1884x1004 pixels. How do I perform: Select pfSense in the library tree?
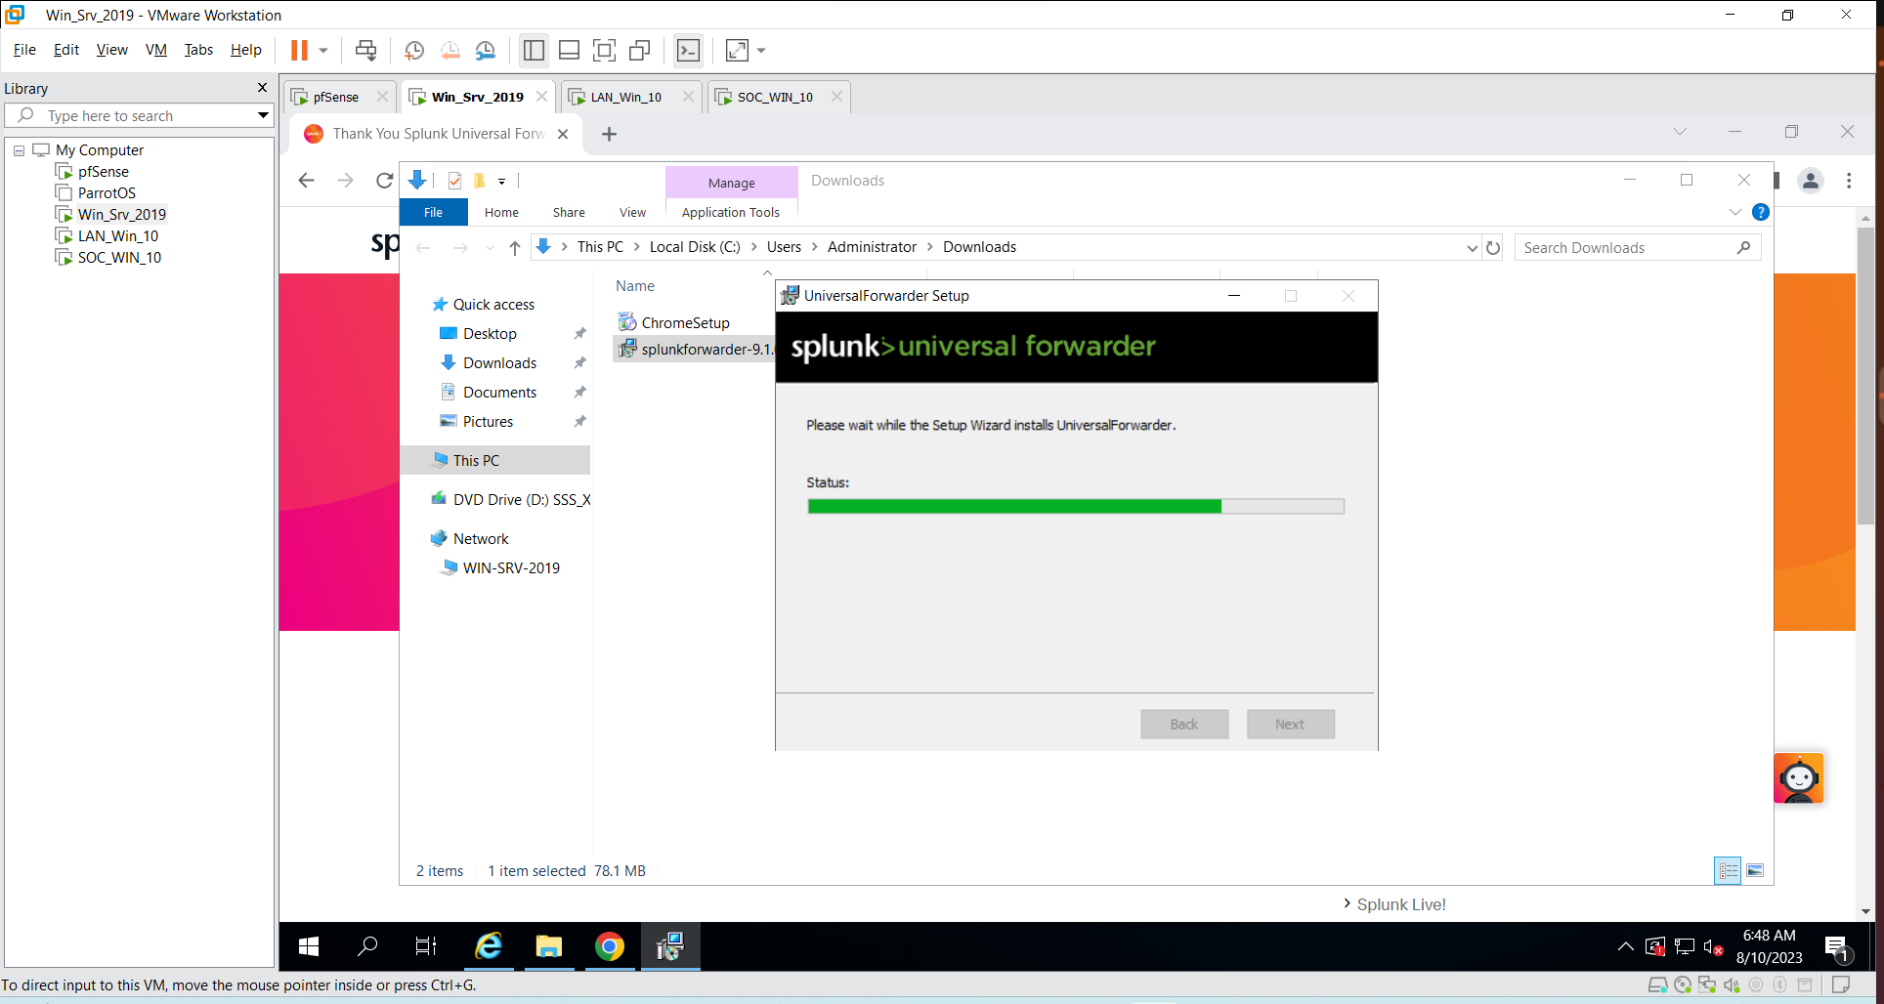(103, 171)
